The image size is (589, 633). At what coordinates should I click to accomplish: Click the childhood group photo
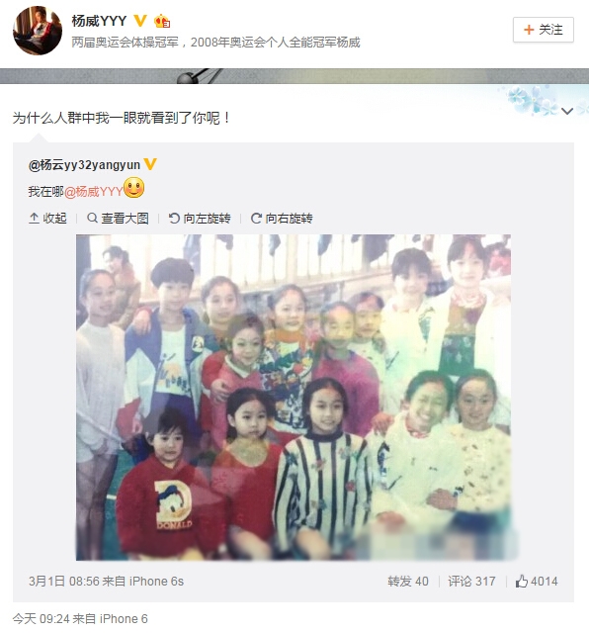[294, 398]
